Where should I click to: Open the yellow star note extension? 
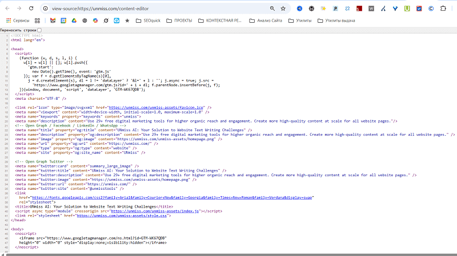point(323,9)
